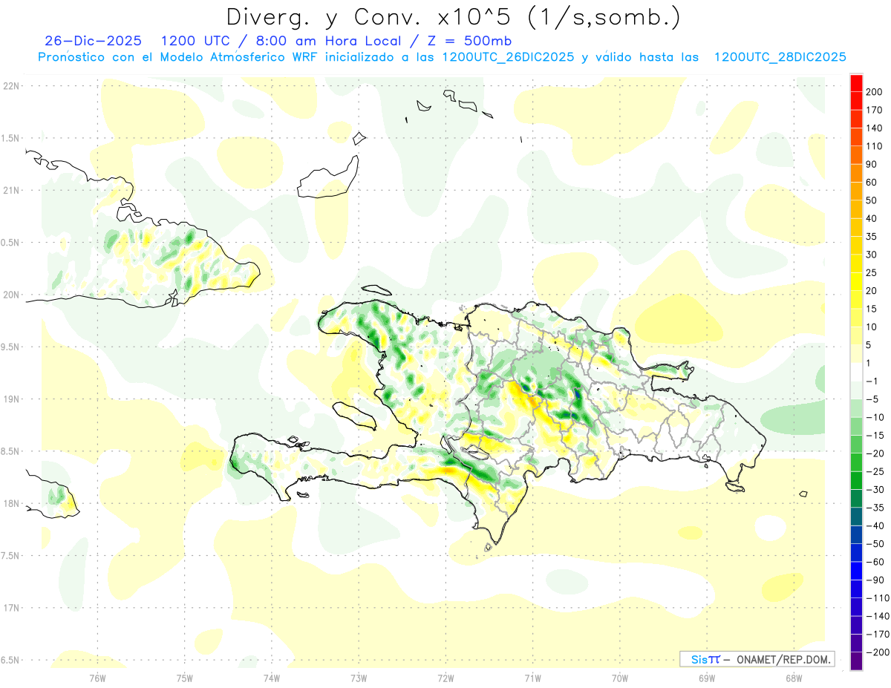
Task: Click the '74W' longitude label
Action: [271, 677]
